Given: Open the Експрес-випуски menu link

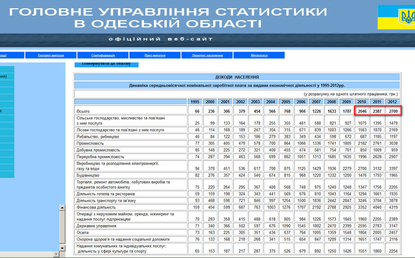Looking at the screenshot, I should [51, 55].
